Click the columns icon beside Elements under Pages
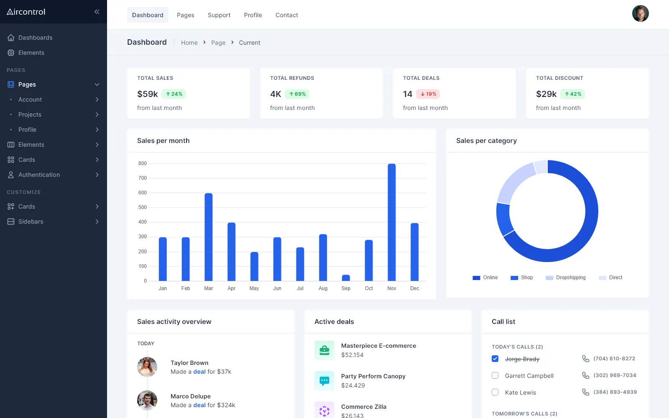 coord(11,145)
